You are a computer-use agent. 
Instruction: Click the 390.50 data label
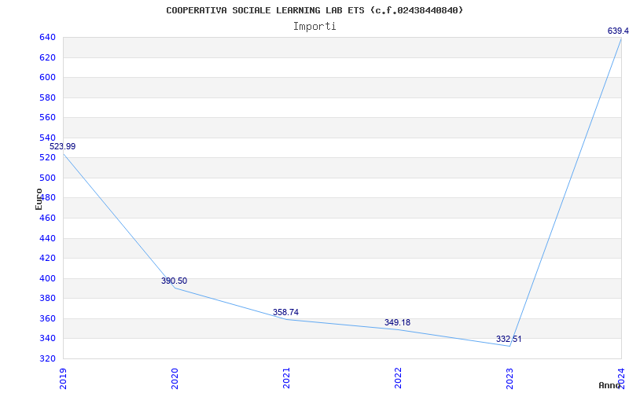click(x=174, y=281)
